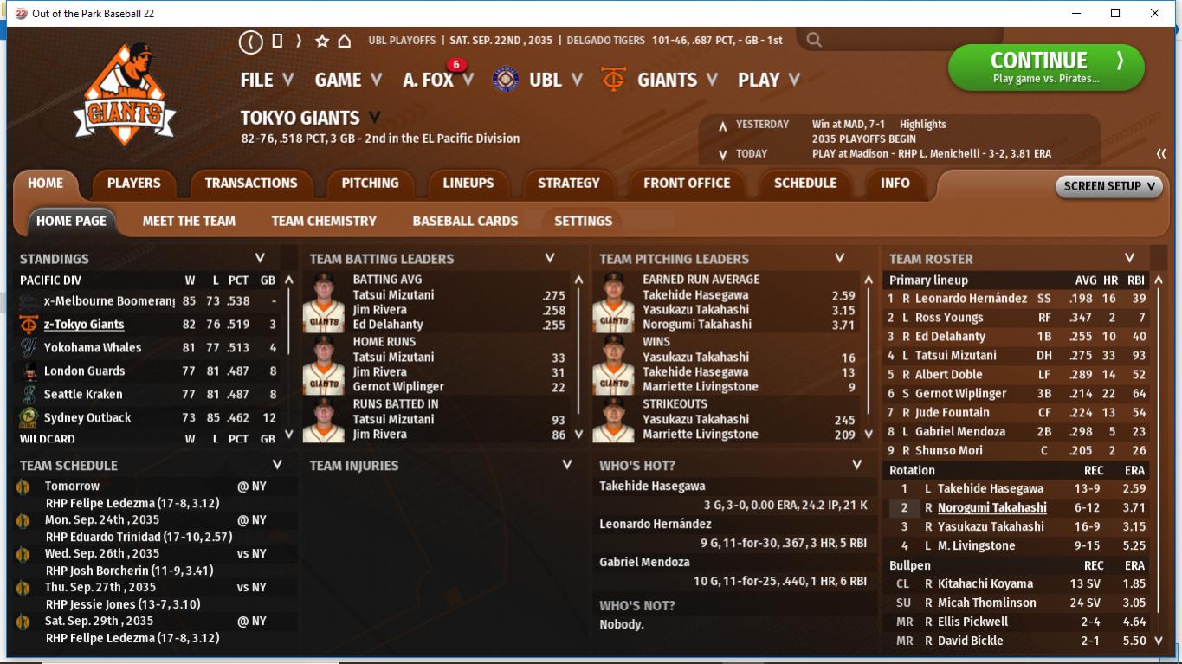Open the FILE menu
The height and width of the screenshot is (664, 1182).
pyautogui.click(x=267, y=80)
